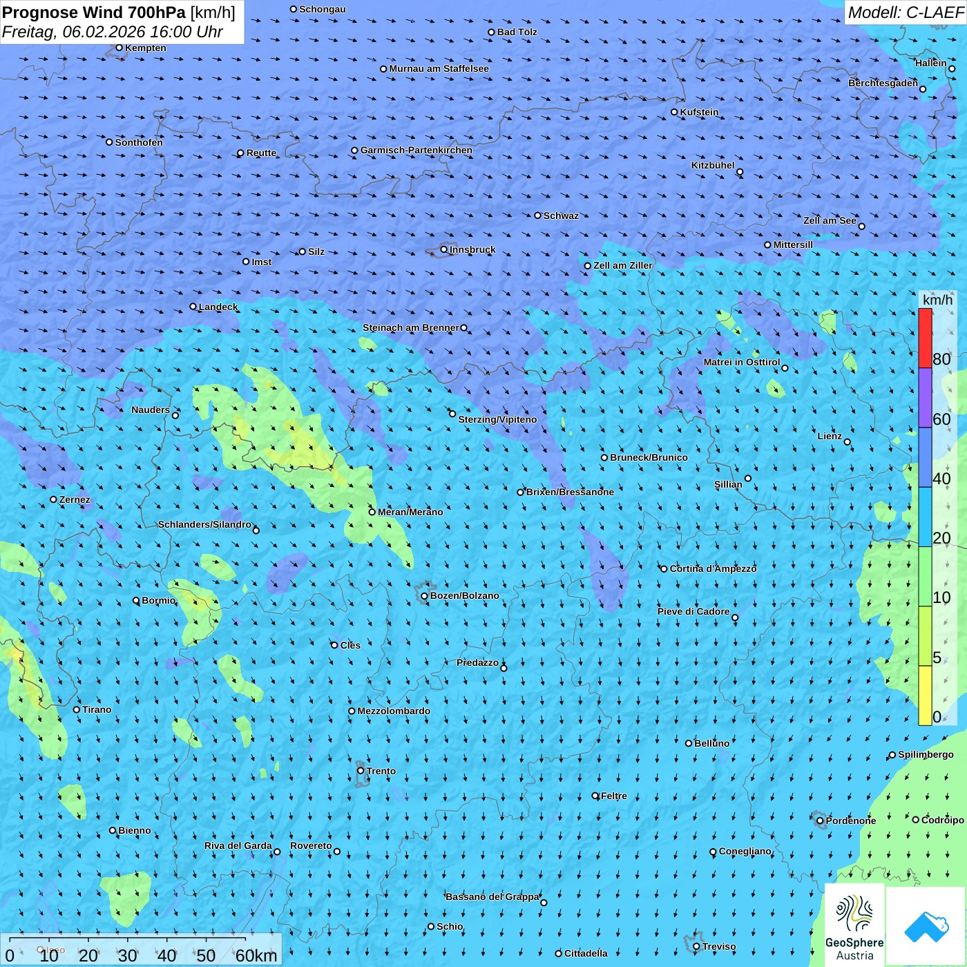The image size is (967, 967).
Task: Click the Schio label
Action: pos(450,926)
